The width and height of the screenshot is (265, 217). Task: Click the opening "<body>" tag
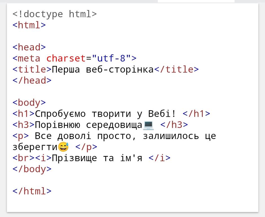[x=29, y=103]
